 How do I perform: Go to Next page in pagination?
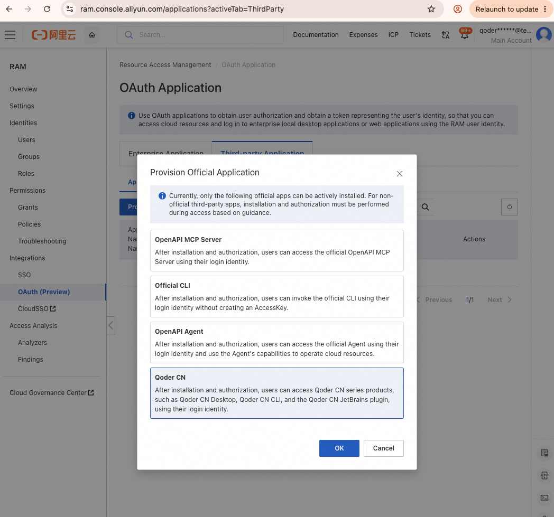coord(500,299)
